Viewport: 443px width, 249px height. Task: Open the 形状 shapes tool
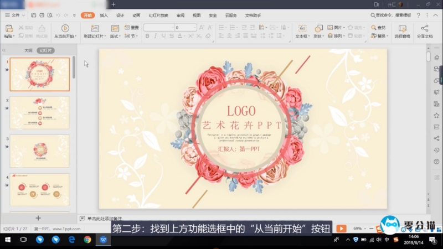click(x=318, y=28)
